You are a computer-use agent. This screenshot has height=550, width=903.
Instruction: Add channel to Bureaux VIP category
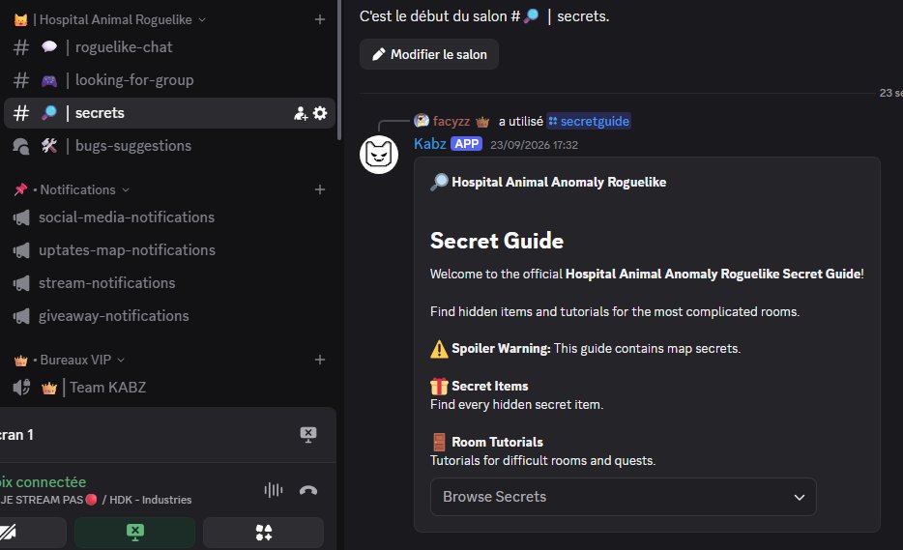pyautogui.click(x=320, y=360)
